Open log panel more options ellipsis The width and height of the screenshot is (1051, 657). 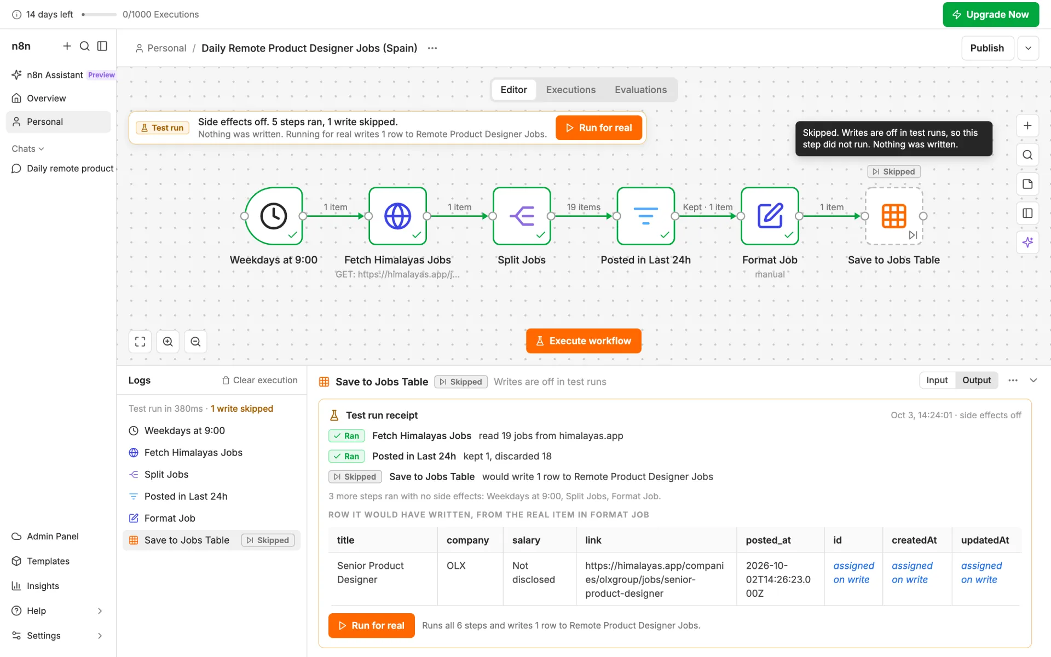point(1013,380)
